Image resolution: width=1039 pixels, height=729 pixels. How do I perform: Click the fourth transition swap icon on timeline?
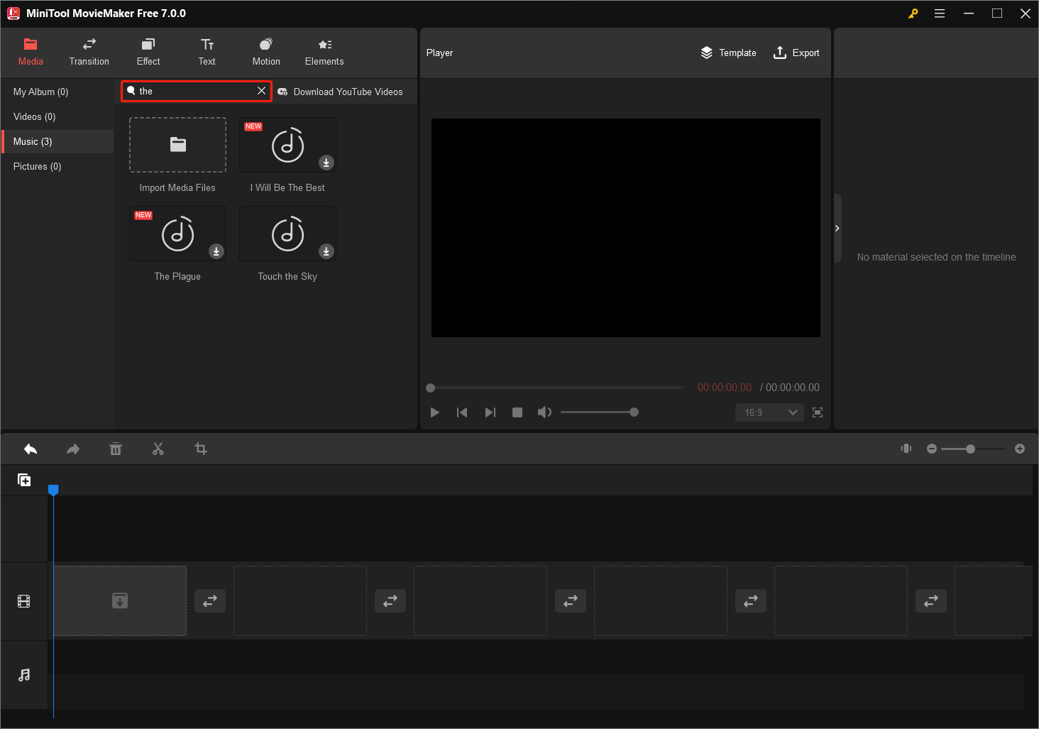point(751,601)
